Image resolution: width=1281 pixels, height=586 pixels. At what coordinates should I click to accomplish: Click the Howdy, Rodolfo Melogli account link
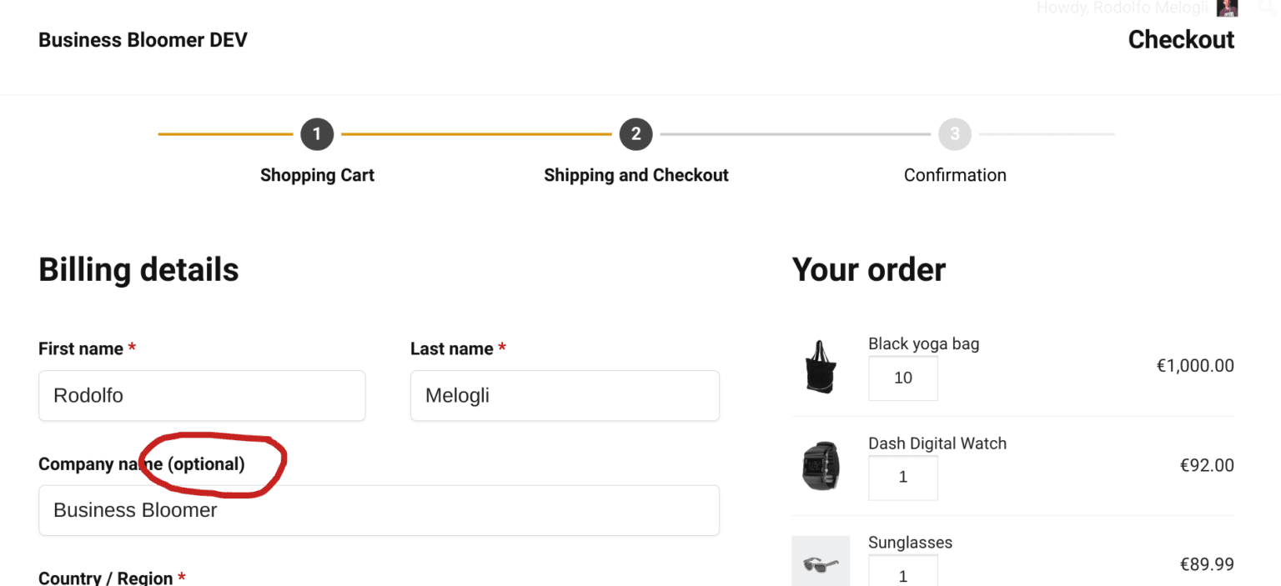click(x=1122, y=8)
